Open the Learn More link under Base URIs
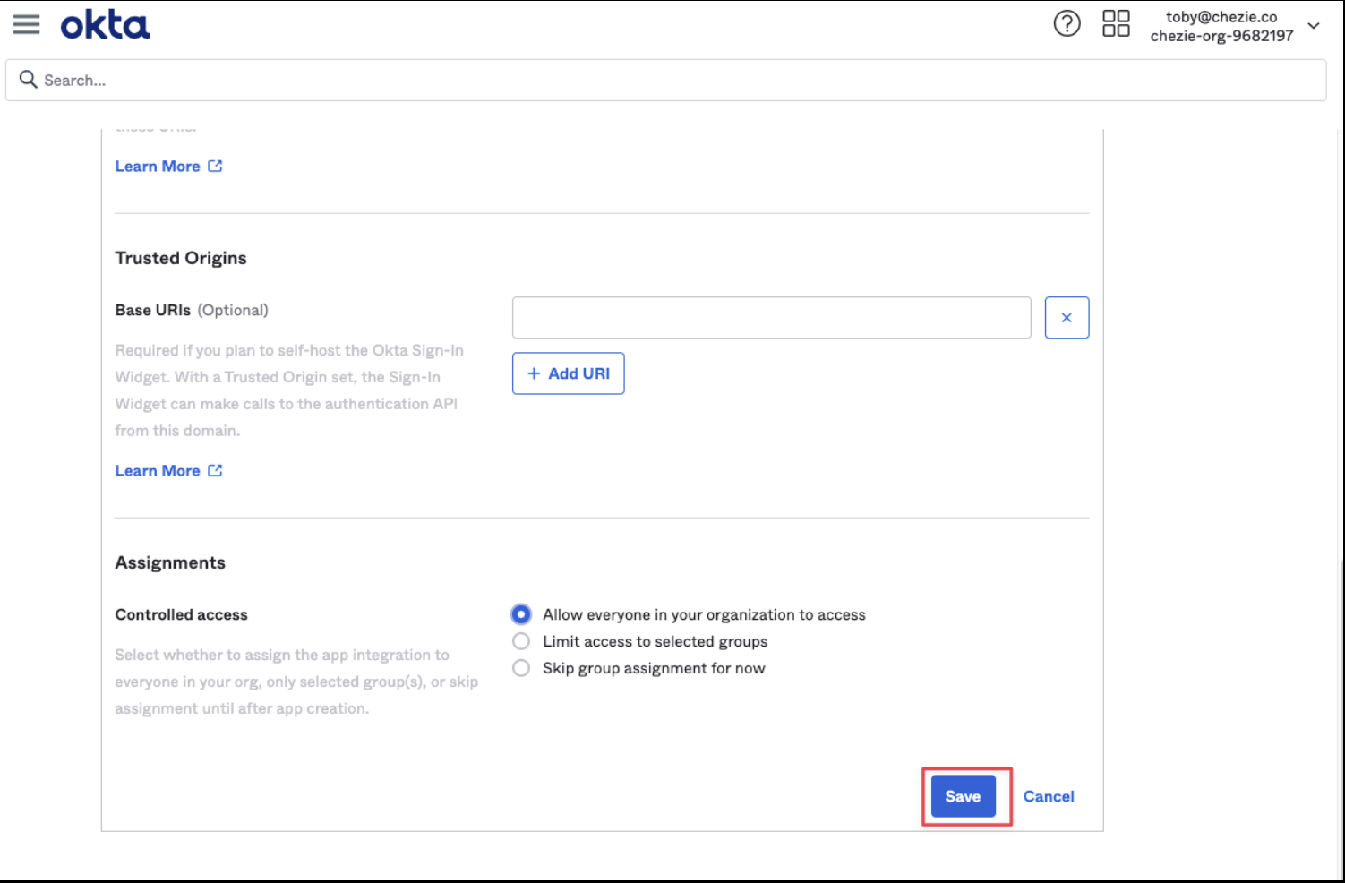The image size is (1345, 883). pyautogui.click(x=158, y=470)
